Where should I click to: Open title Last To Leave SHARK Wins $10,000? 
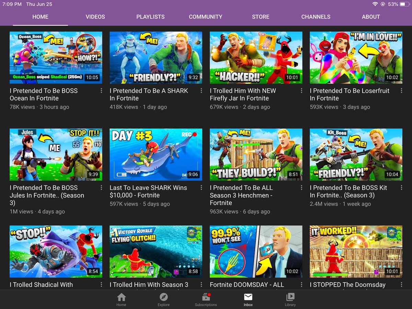click(x=148, y=191)
